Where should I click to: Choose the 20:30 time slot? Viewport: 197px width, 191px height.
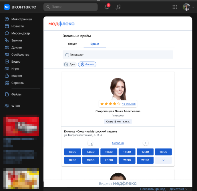(x=109, y=160)
